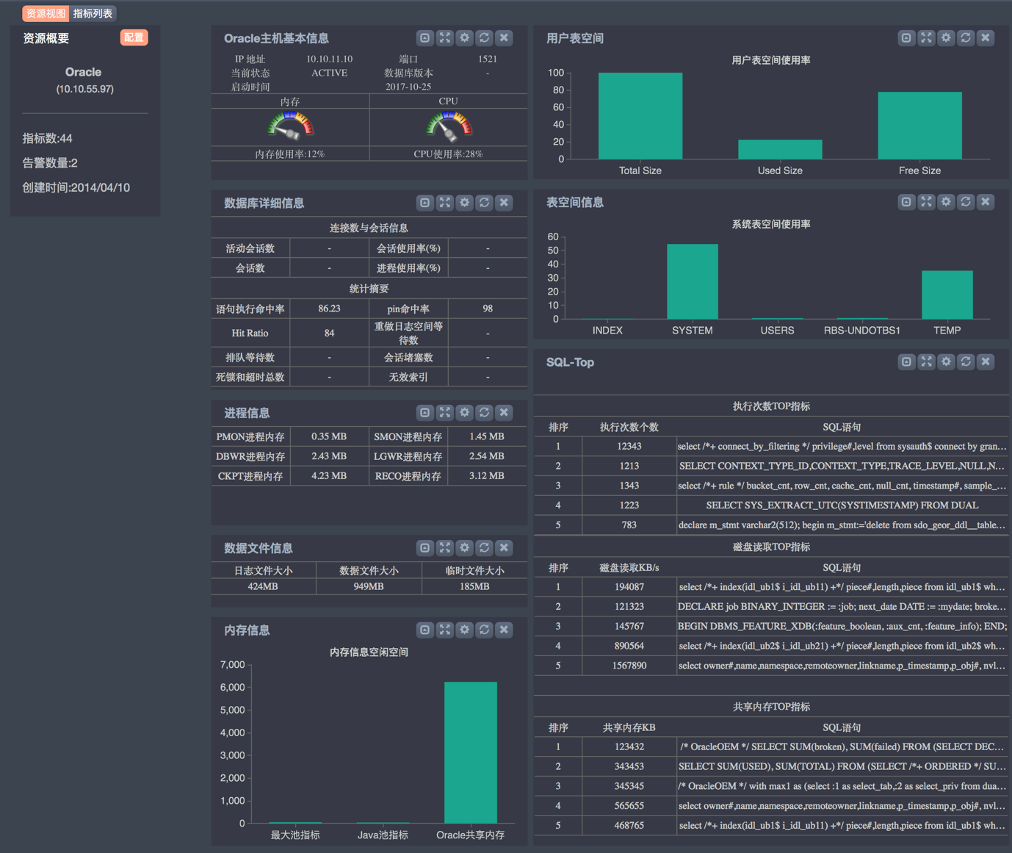Maximize 进程信息 panel to fullscreen
The width and height of the screenshot is (1012, 853).
point(444,412)
